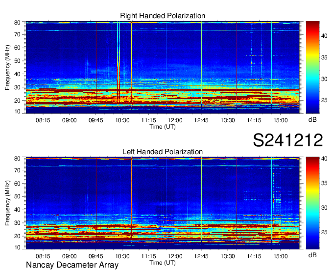The image size is (333, 271).
Task: Click the 40 MHz tick of right-handed plot
Action: tap(17, 74)
